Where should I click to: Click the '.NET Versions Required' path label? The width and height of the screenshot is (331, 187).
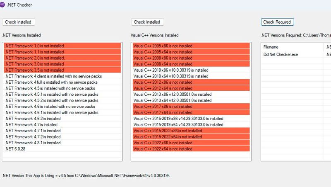(296, 35)
